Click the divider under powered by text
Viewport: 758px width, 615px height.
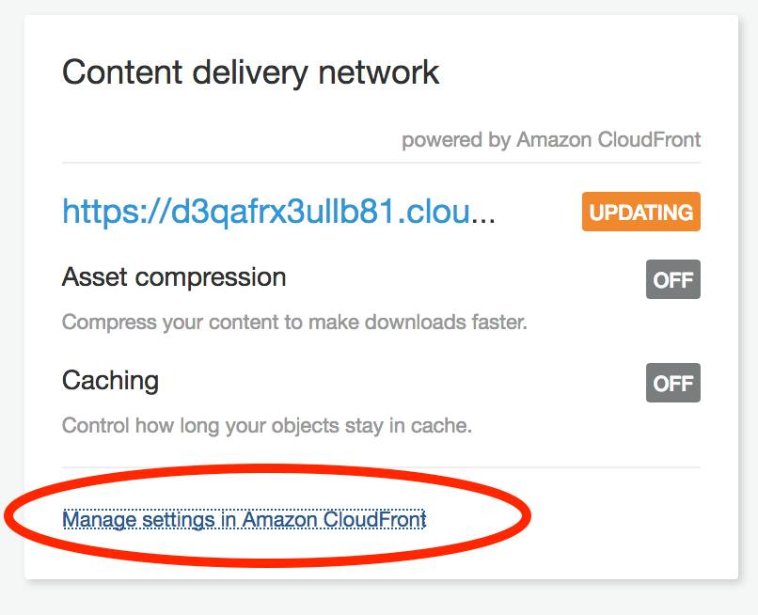(x=381, y=163)
